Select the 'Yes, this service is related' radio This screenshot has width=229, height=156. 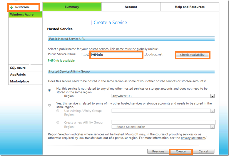(x=49, y=105)
